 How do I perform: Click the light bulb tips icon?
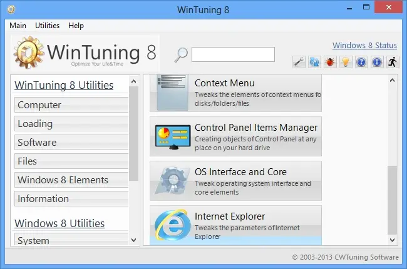coord(346,63)
